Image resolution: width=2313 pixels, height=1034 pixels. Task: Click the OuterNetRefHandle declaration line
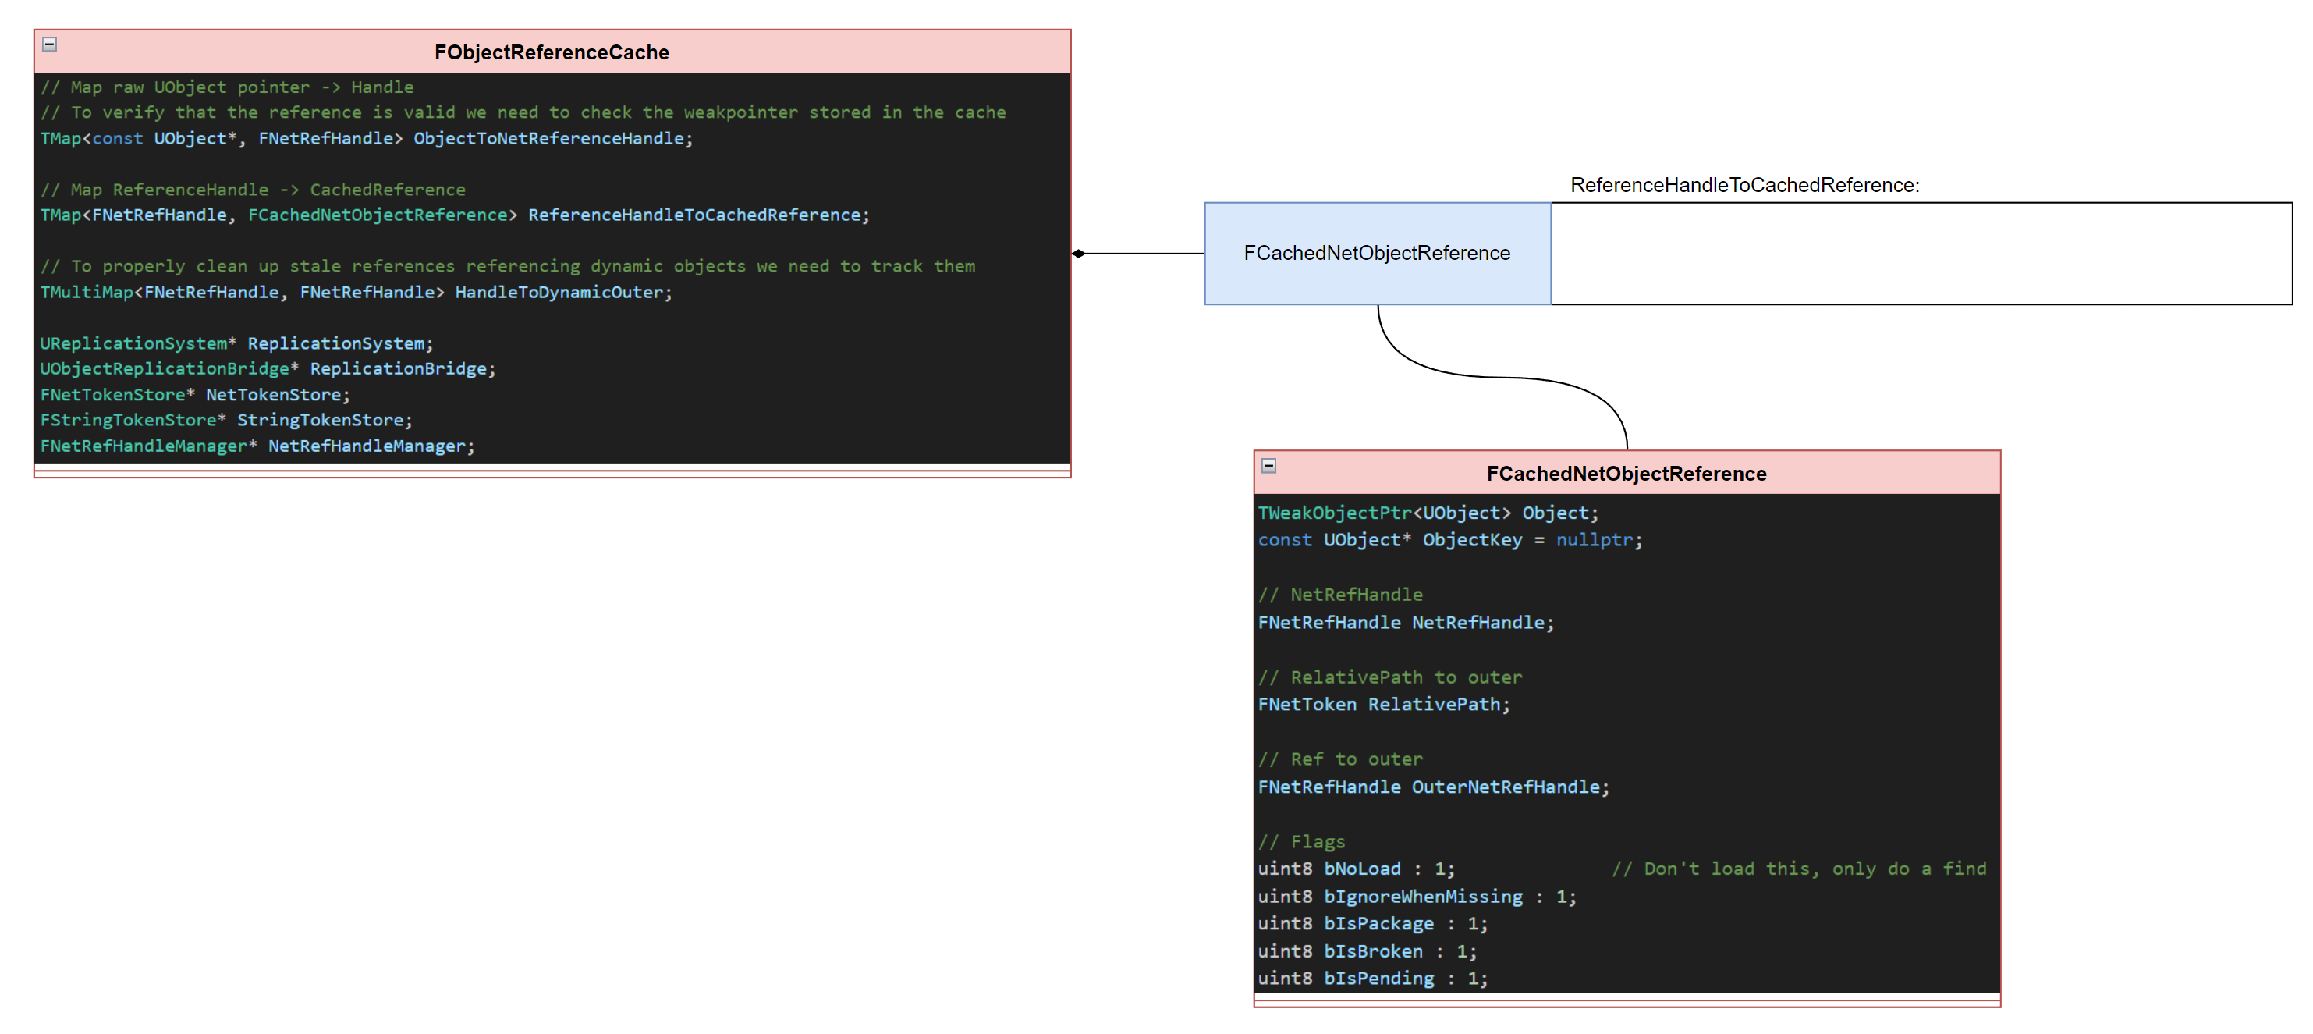[1432, 787]
